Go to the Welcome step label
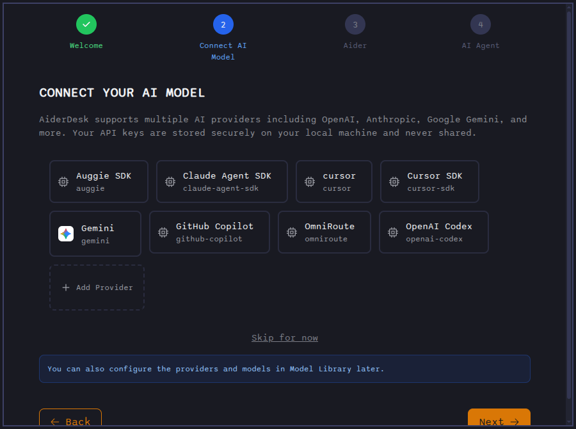 click(86, 45)
